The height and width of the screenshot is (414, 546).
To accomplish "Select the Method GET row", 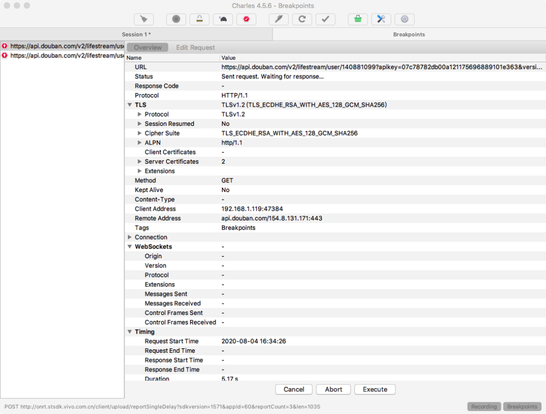I will (335, 180).
